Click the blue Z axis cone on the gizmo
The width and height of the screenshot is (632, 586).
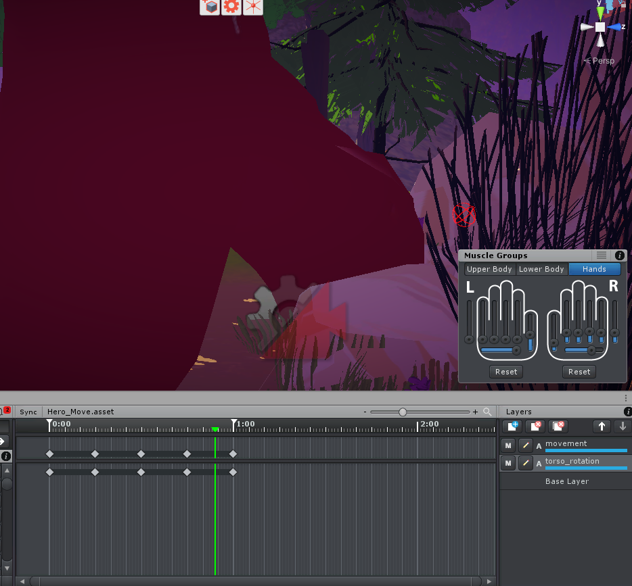(x=614, y=27)
